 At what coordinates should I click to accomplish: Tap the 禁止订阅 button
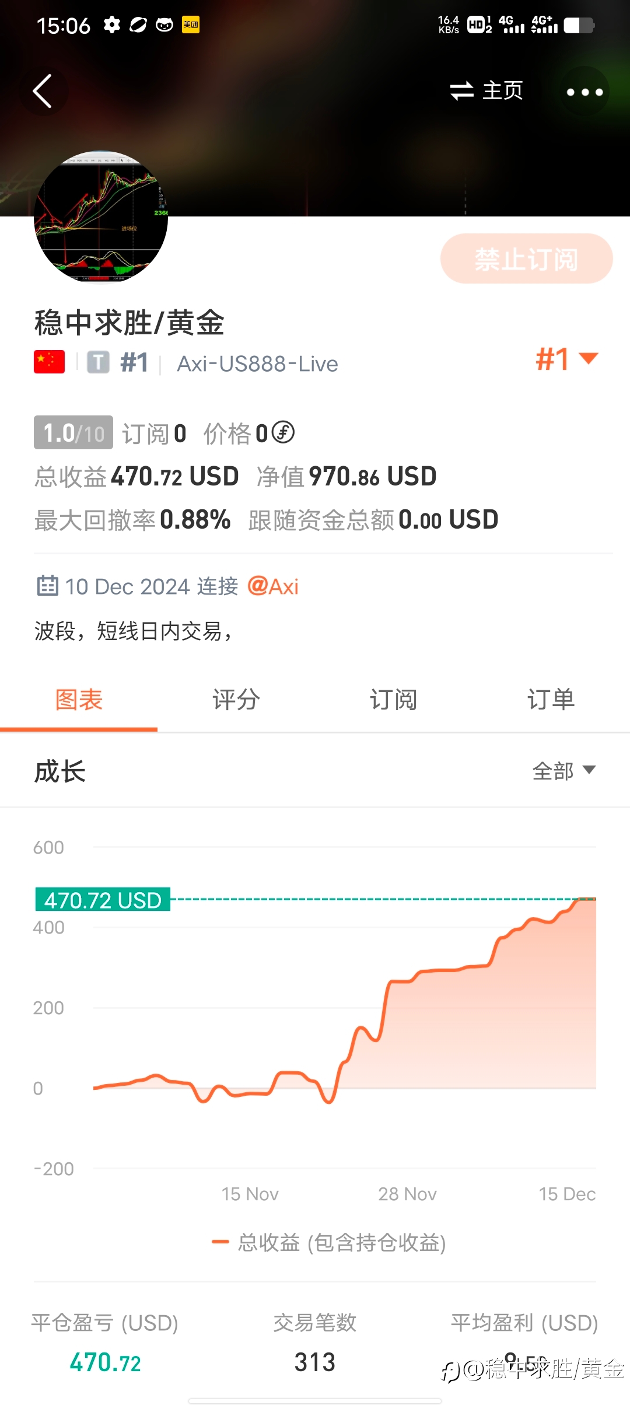(526, 259)
